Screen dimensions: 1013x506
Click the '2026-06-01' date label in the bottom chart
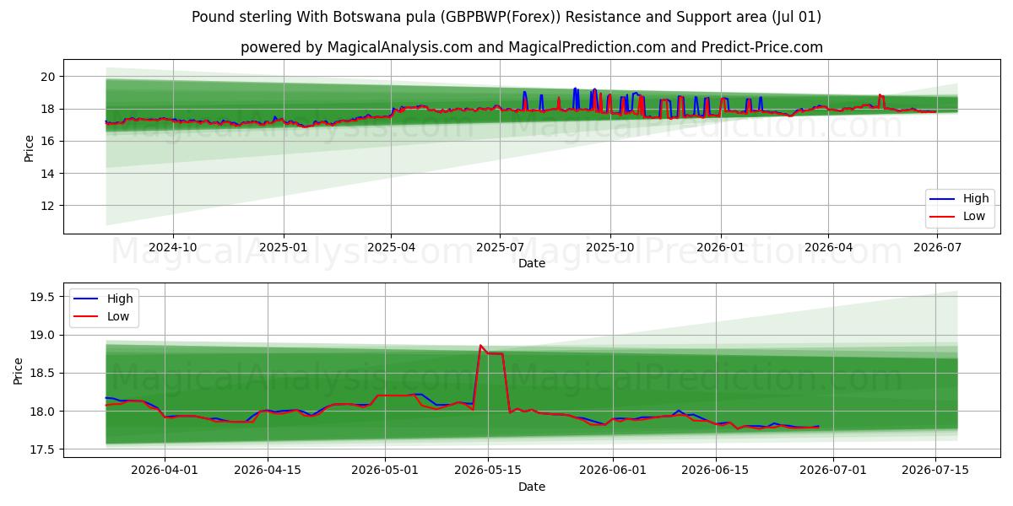[613, 470]
